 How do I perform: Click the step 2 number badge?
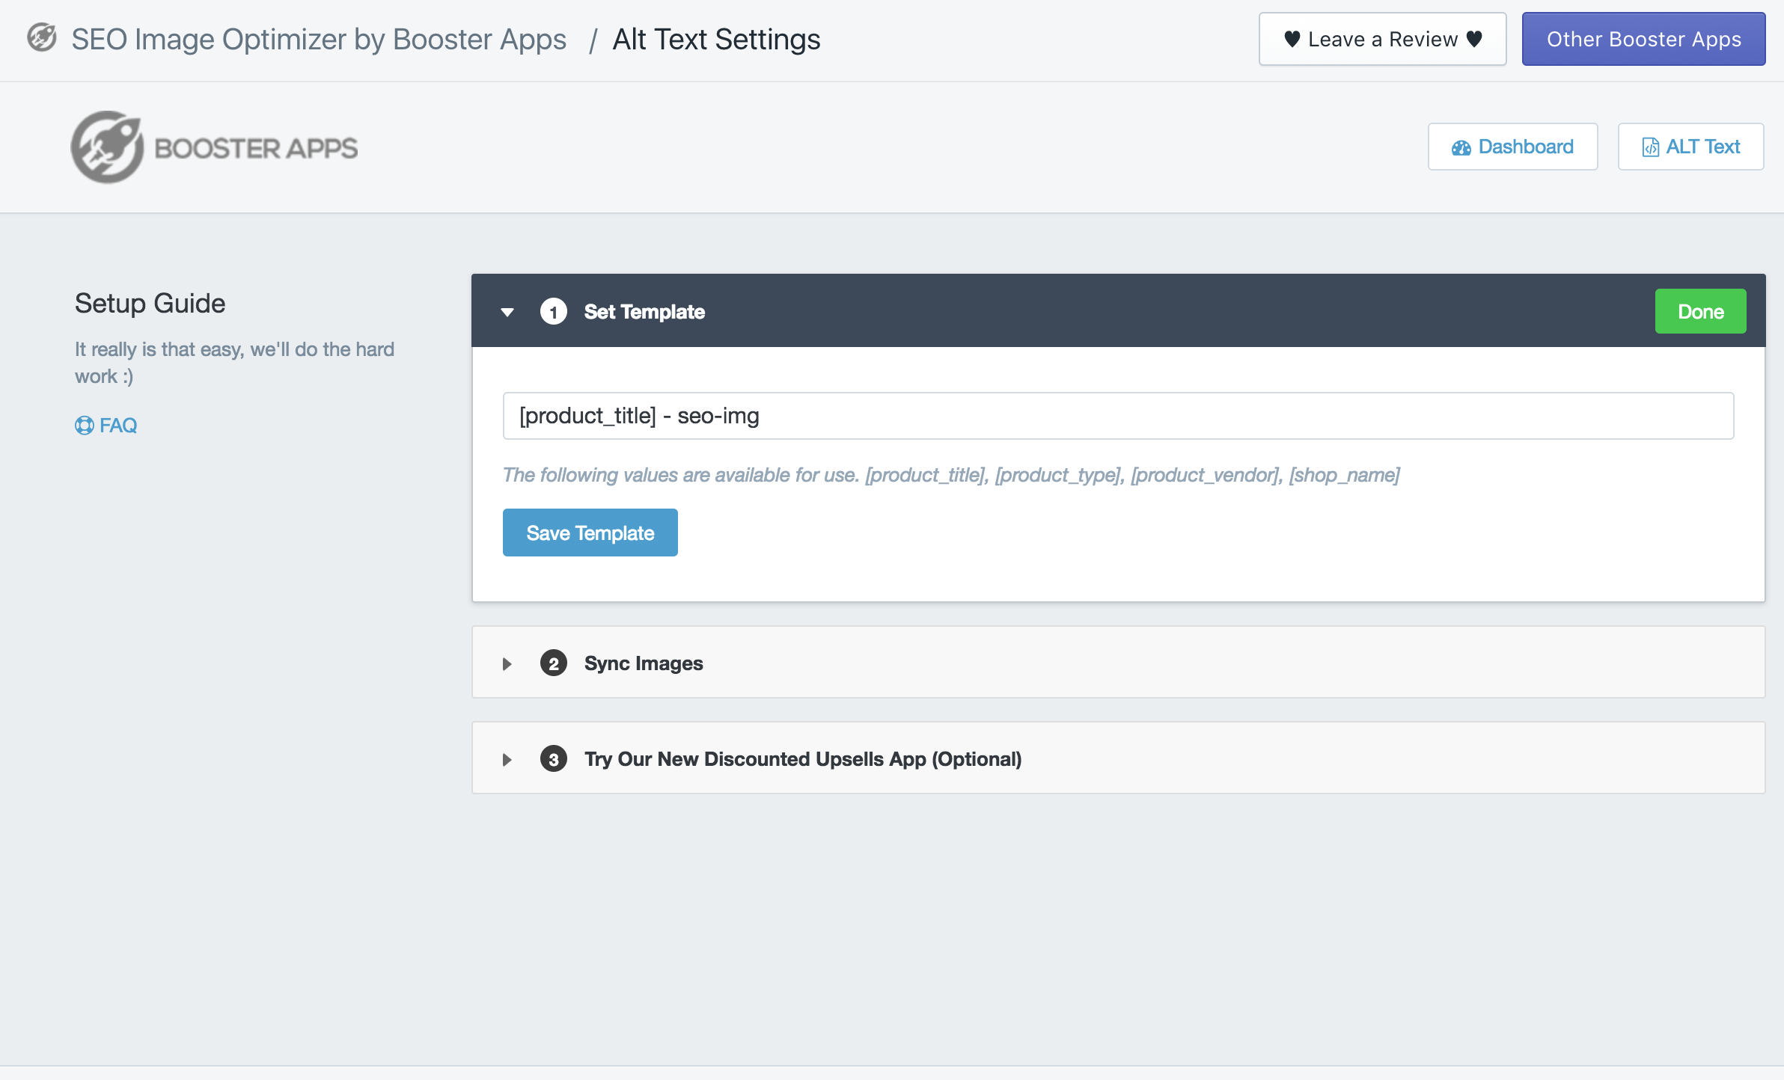click(553, 663)
